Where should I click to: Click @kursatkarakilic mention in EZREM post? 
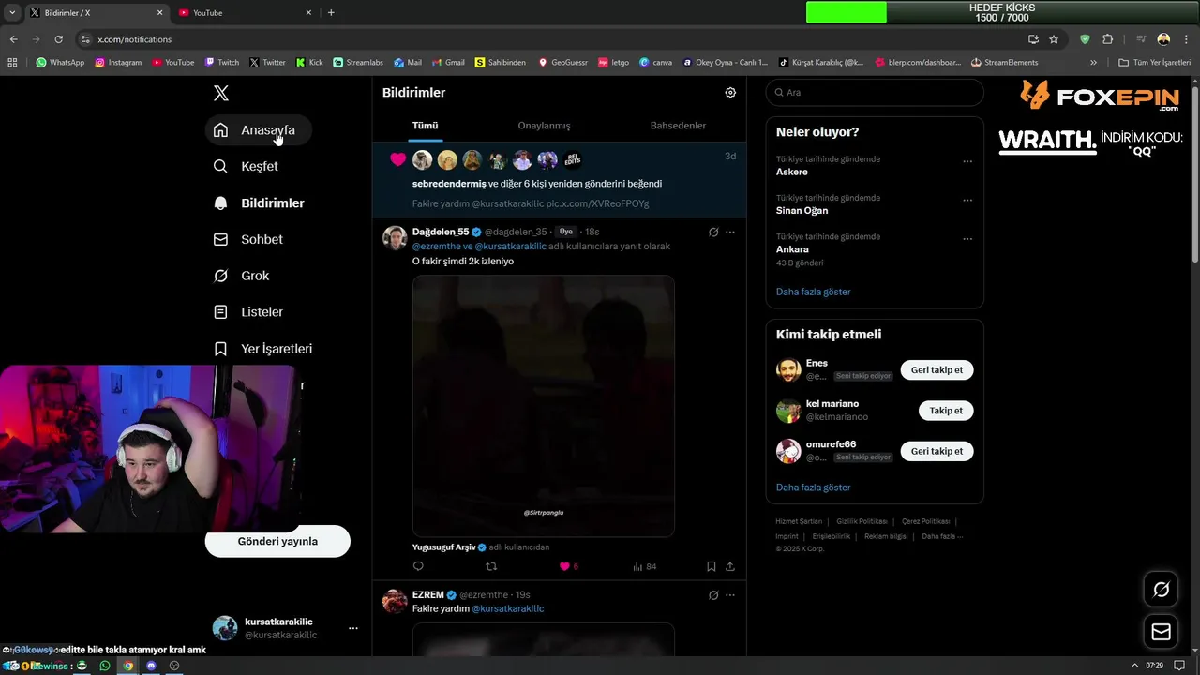click(x=507, y=609)
